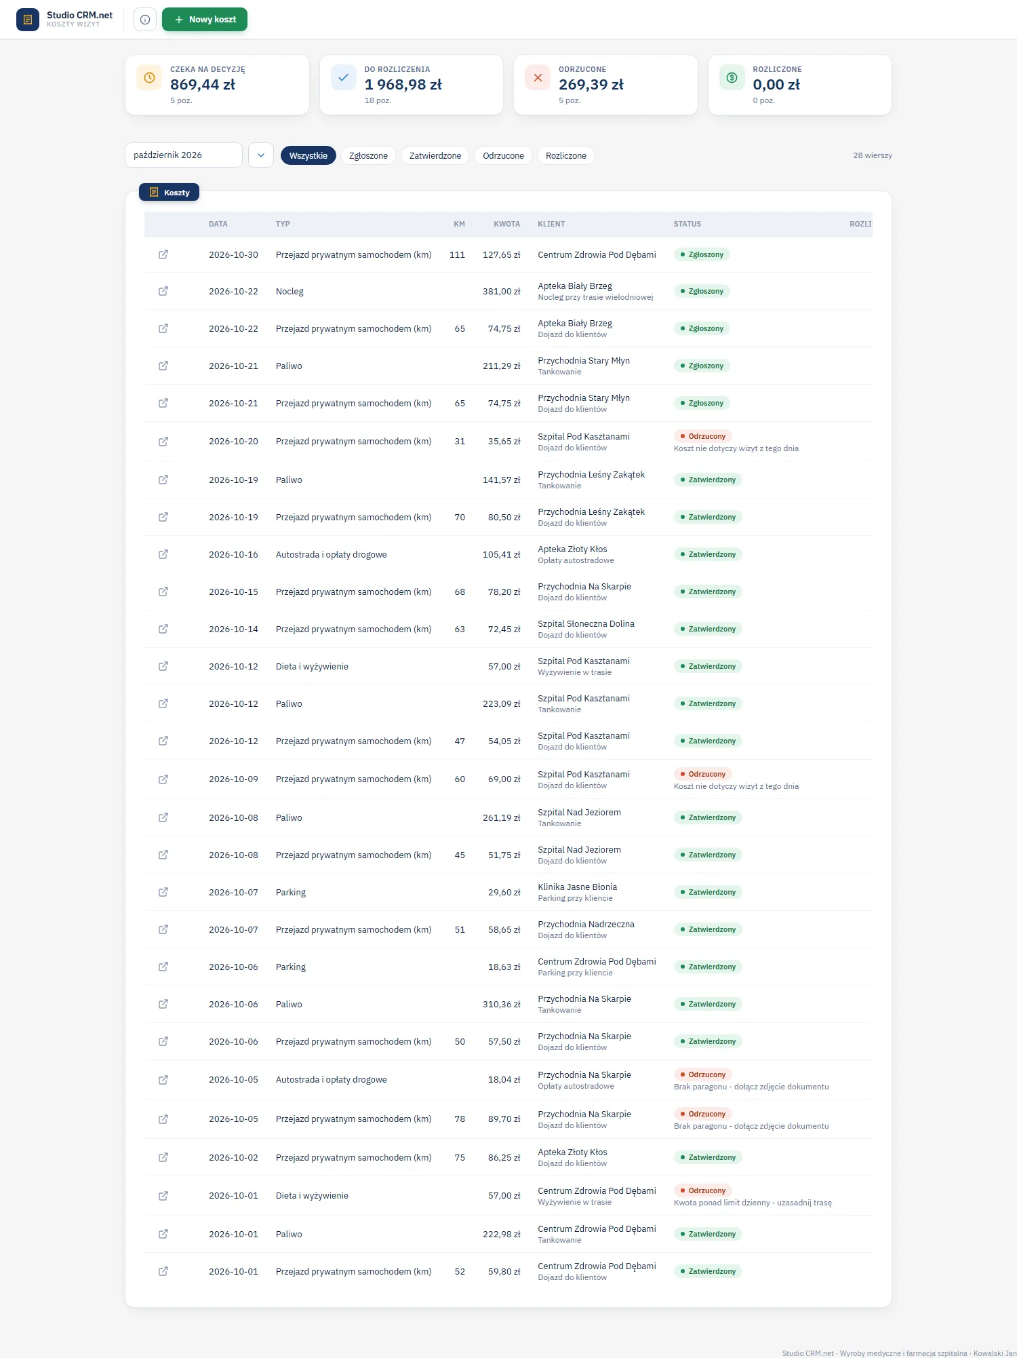Click the KLIENT column header
The height and width of the screenshot is (1358, 1017).
551,224
